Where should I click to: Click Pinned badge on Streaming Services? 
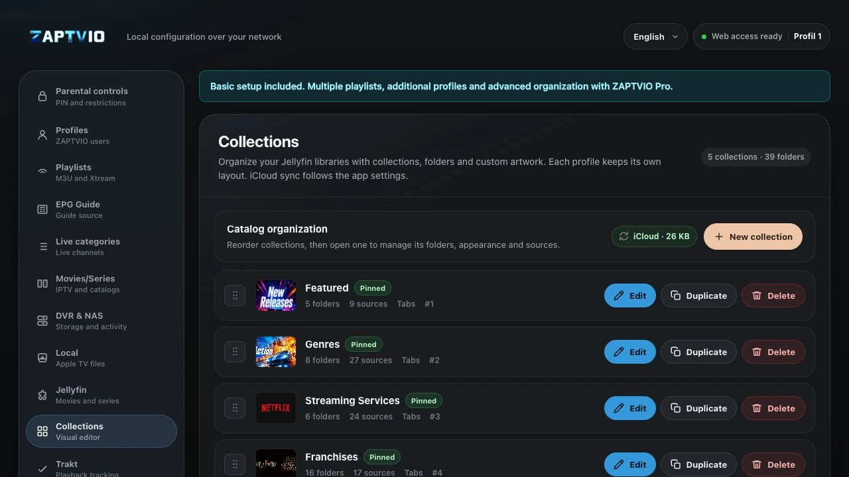pos(424,401)
